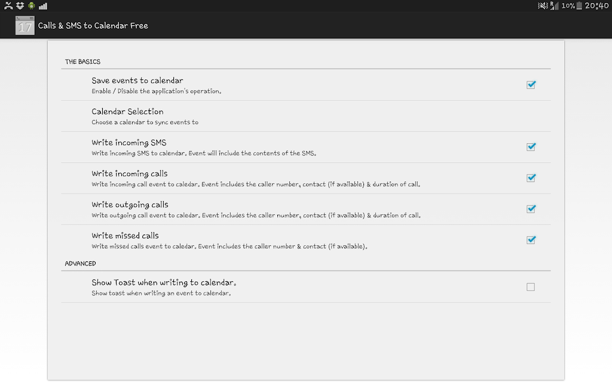Tap the battery icon in status bar
This screenshot has width=612, height=382.
click(x=579, y=5)
